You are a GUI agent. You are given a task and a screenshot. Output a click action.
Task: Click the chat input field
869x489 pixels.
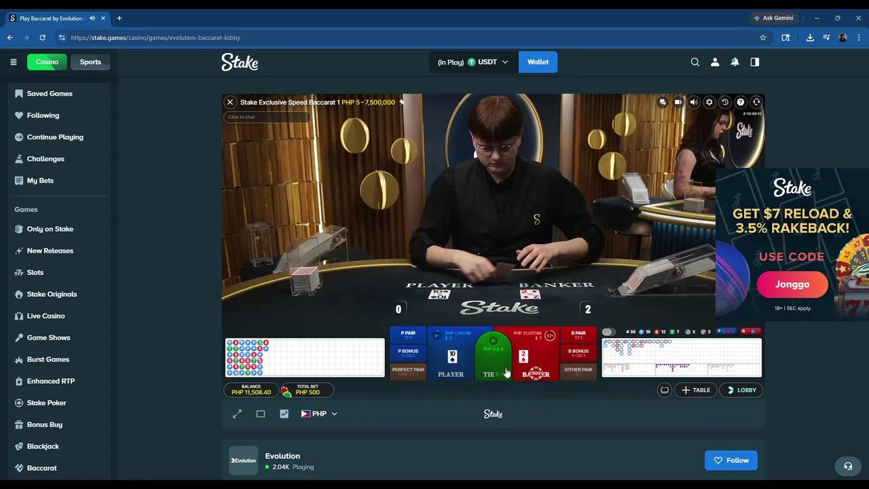point(266,117)
